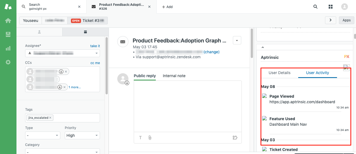This screenshot has height=154, width=356.
Task: Toggle the text formatting T icon
Action: 140,138
